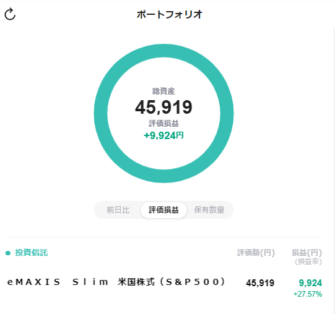The image size is (335, 314).
Task: Click the +9,924円 profit value
Action: 163,135
